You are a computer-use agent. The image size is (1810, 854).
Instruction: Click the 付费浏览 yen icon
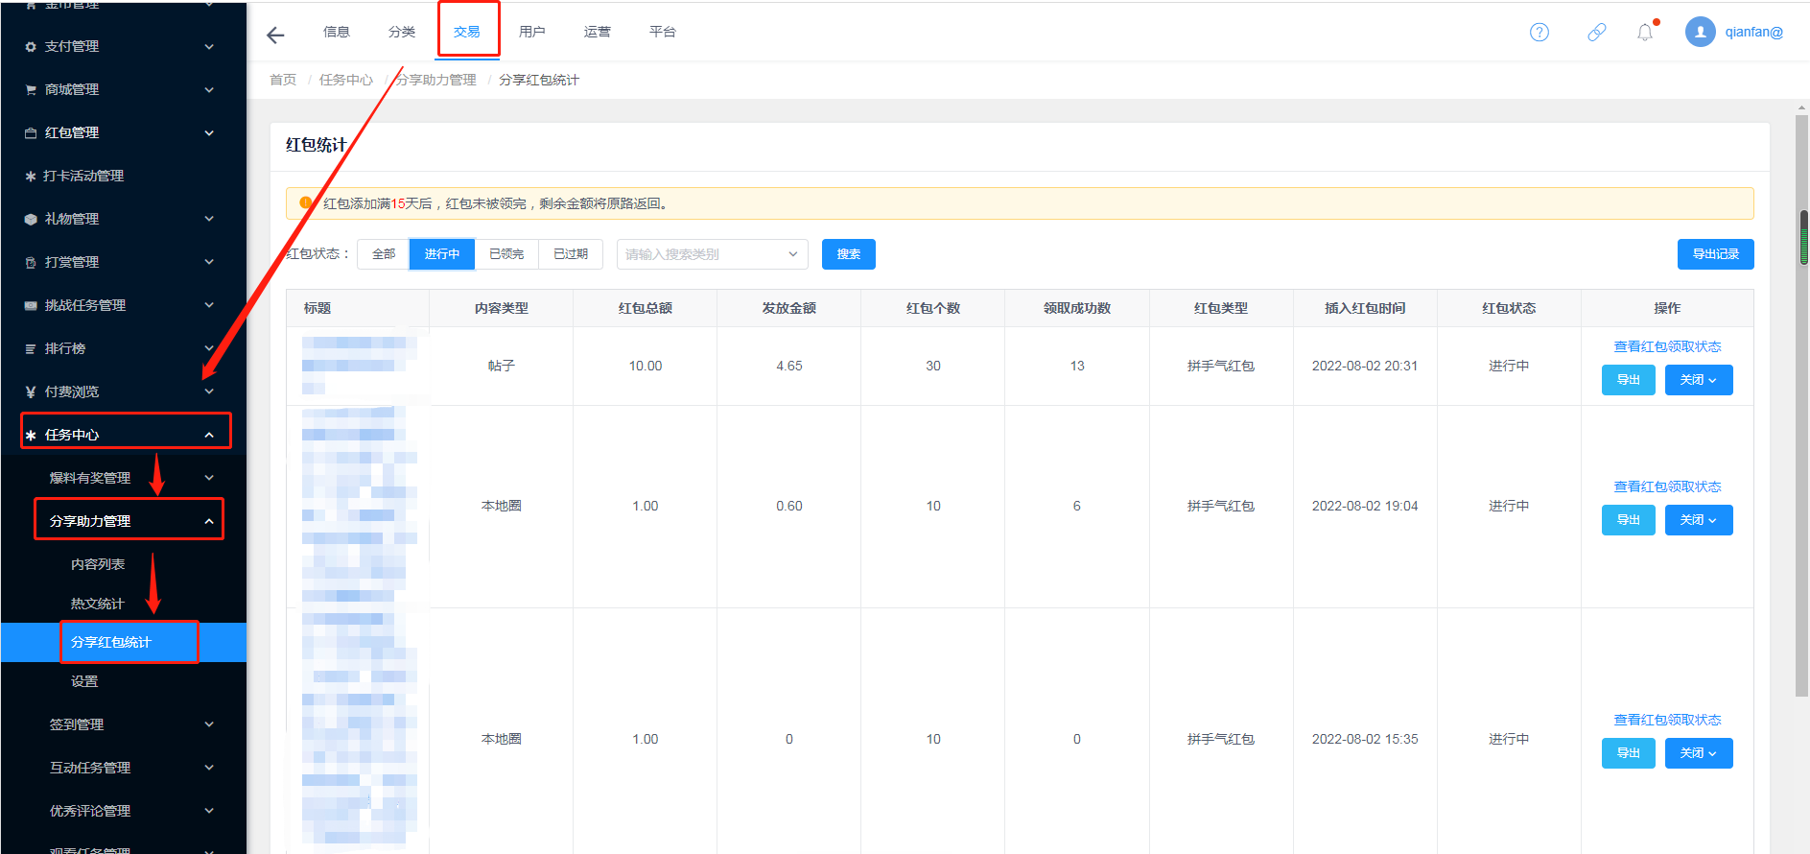click(31, 392)
